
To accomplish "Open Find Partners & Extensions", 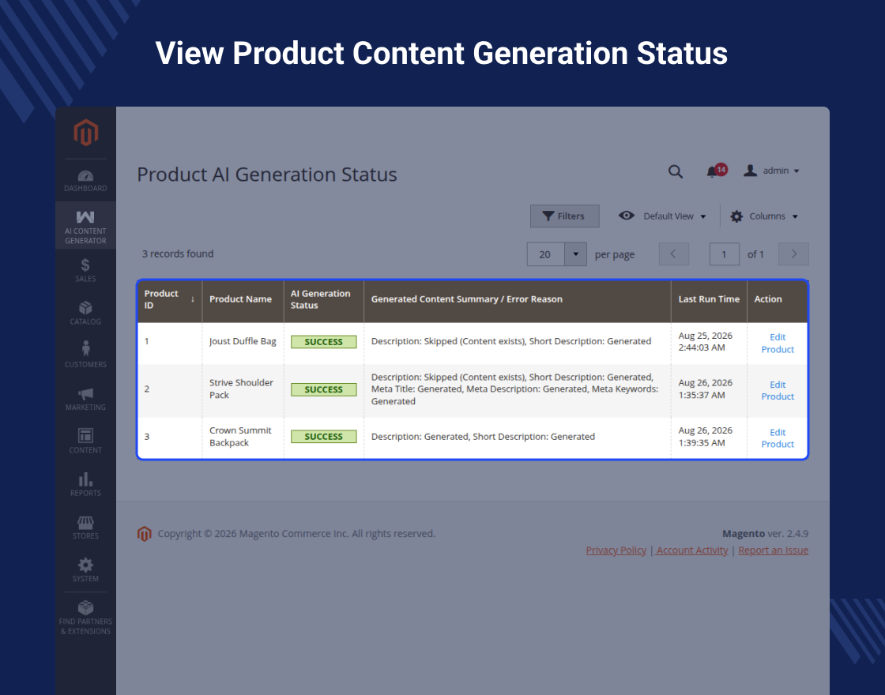I will (85, 618).
